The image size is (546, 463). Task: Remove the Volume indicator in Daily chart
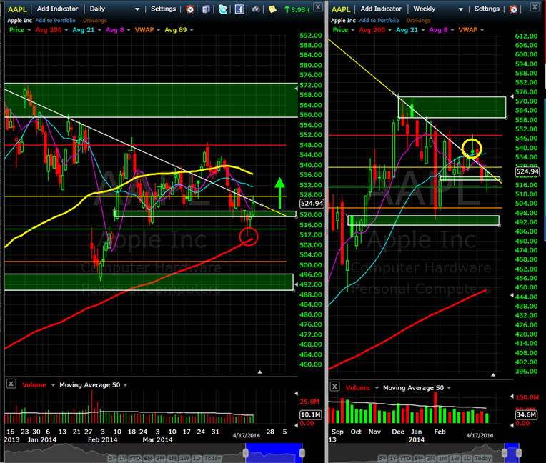11,384
